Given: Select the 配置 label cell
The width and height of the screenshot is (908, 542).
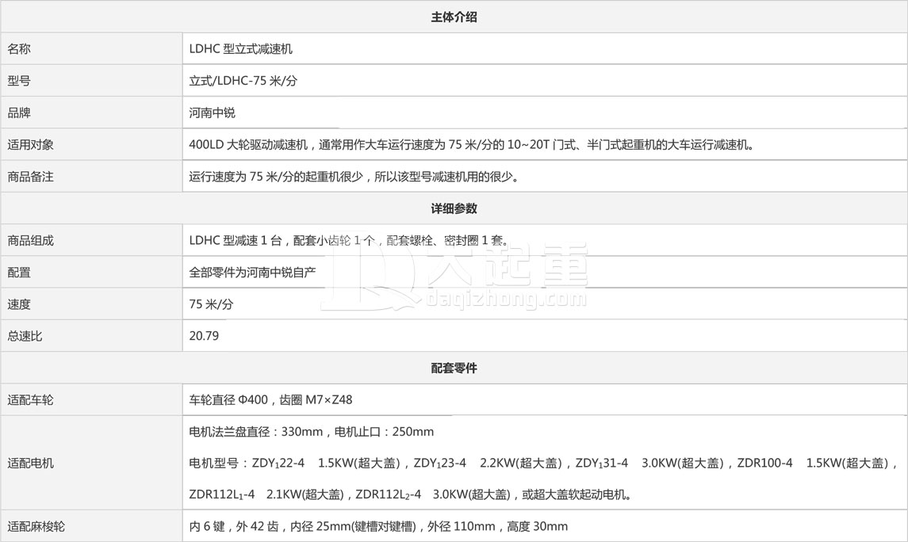Looking at the screenshot, I should tap(91, 272).
